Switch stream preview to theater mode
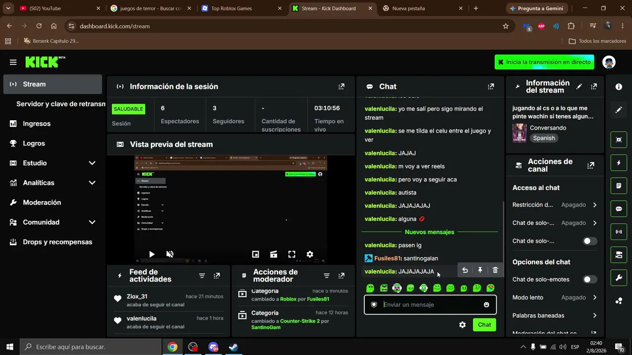632x355 pixels. pos(274,254)
